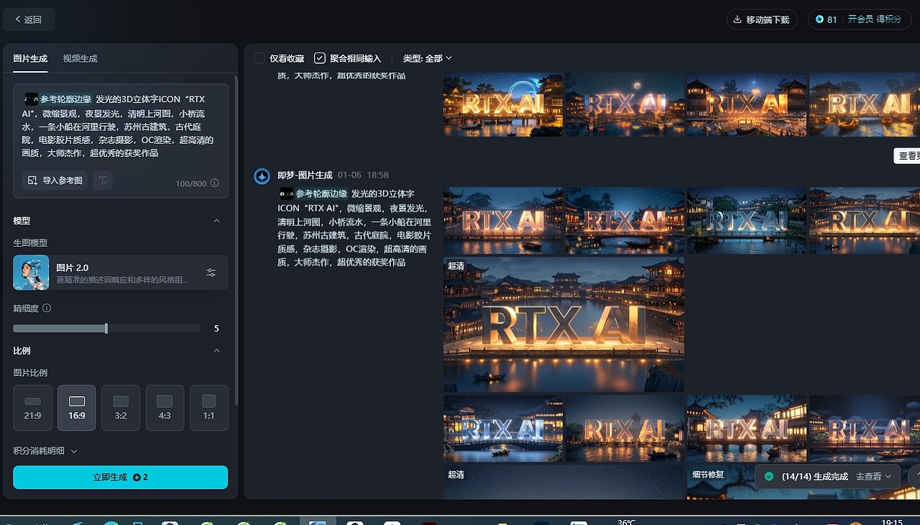Choose the 16:9 aspect ratio
Image resolution: width=920 pixels, height=525 pixels.
[77, 408]
